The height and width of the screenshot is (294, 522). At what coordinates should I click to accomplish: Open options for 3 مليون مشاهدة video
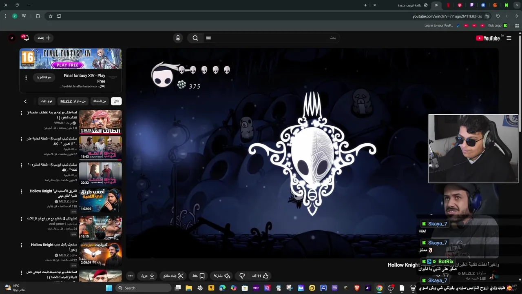tap(22, 165)
